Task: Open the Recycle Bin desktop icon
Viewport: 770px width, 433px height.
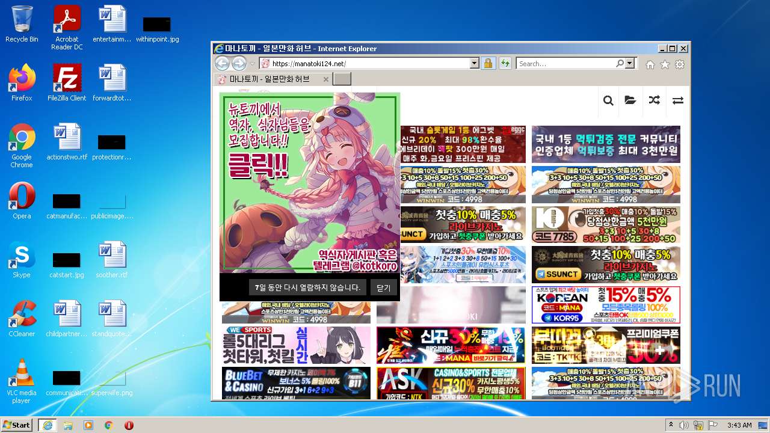Action: pos(22,24)
